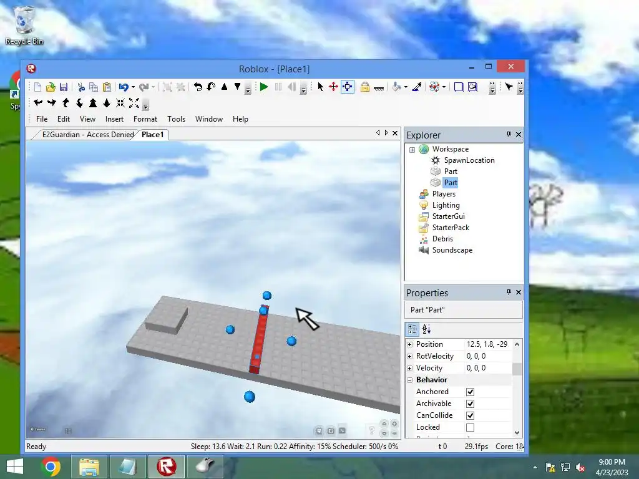Image resolution: width=639 pixels, height=479 pixels.
Task: Select the paint bucket Fill tool
Action: [x=396, y=87]
